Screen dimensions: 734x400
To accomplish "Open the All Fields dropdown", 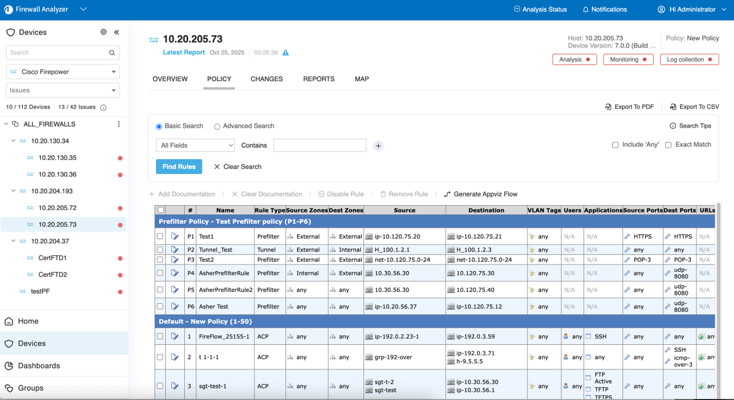I will (x=195, y=145).
